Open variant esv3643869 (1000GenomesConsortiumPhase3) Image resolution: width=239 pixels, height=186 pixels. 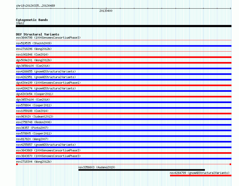48,150
